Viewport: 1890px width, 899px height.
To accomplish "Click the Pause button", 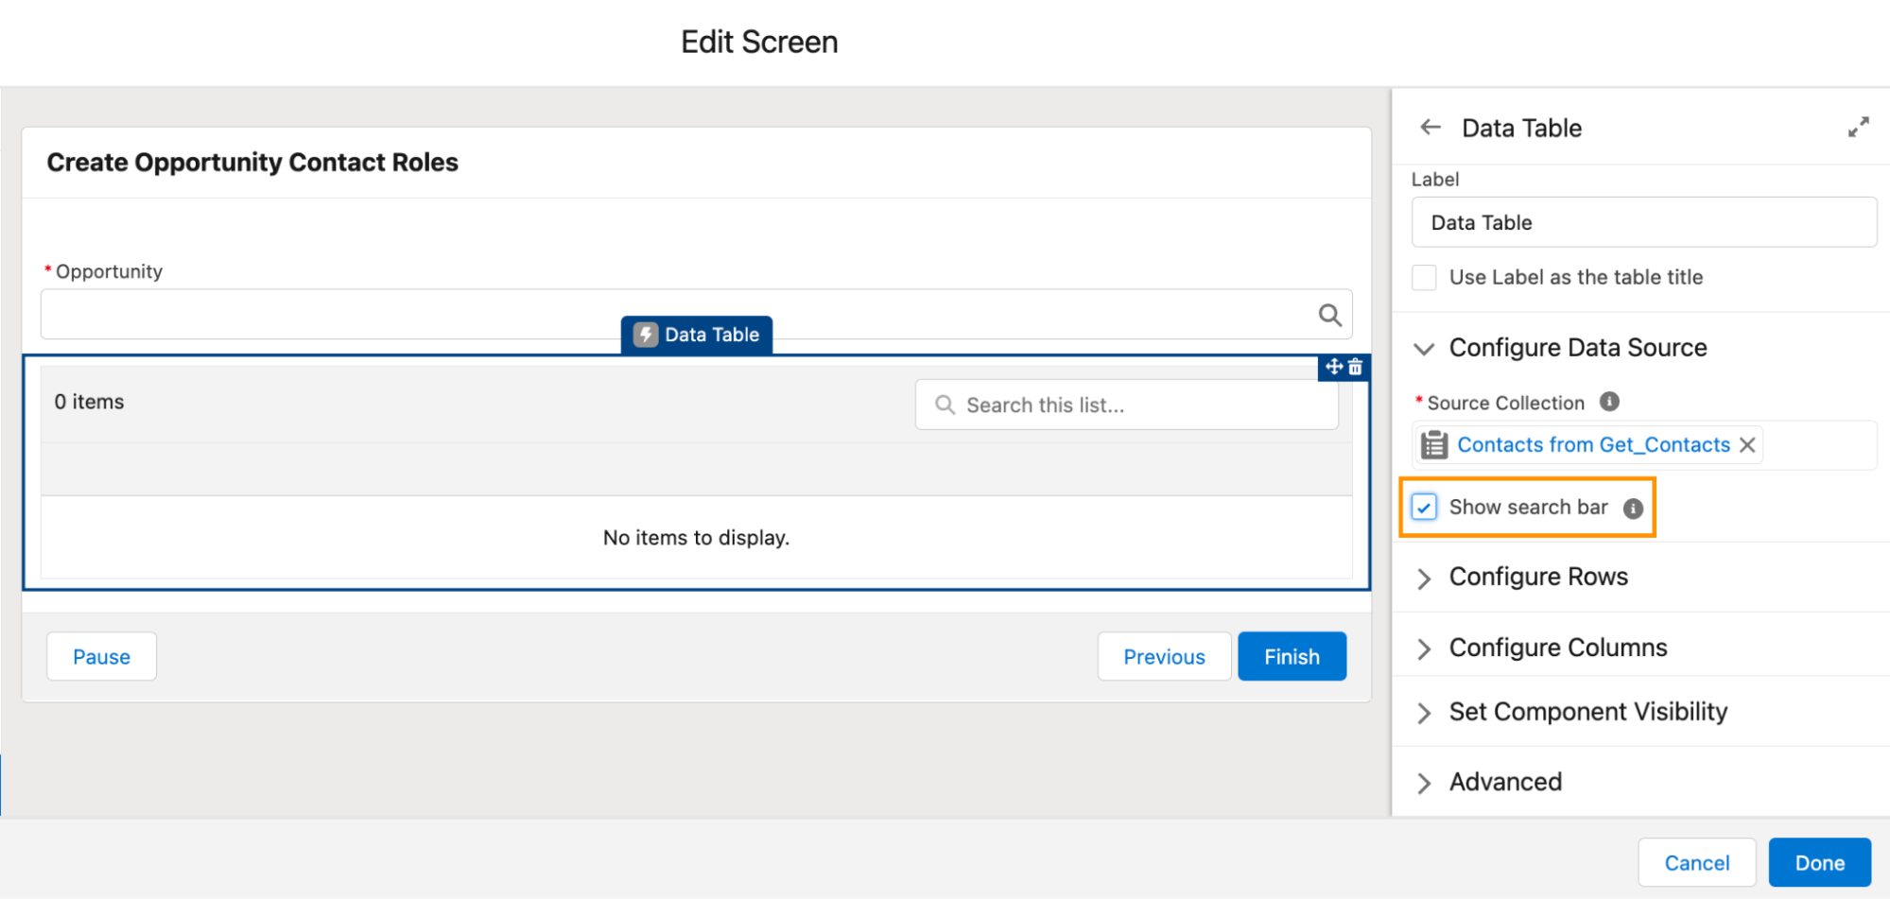I will 101,656.
